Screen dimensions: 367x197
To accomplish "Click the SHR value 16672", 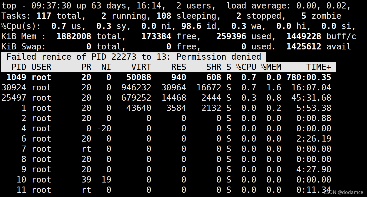I will click(x=209, y=88).
